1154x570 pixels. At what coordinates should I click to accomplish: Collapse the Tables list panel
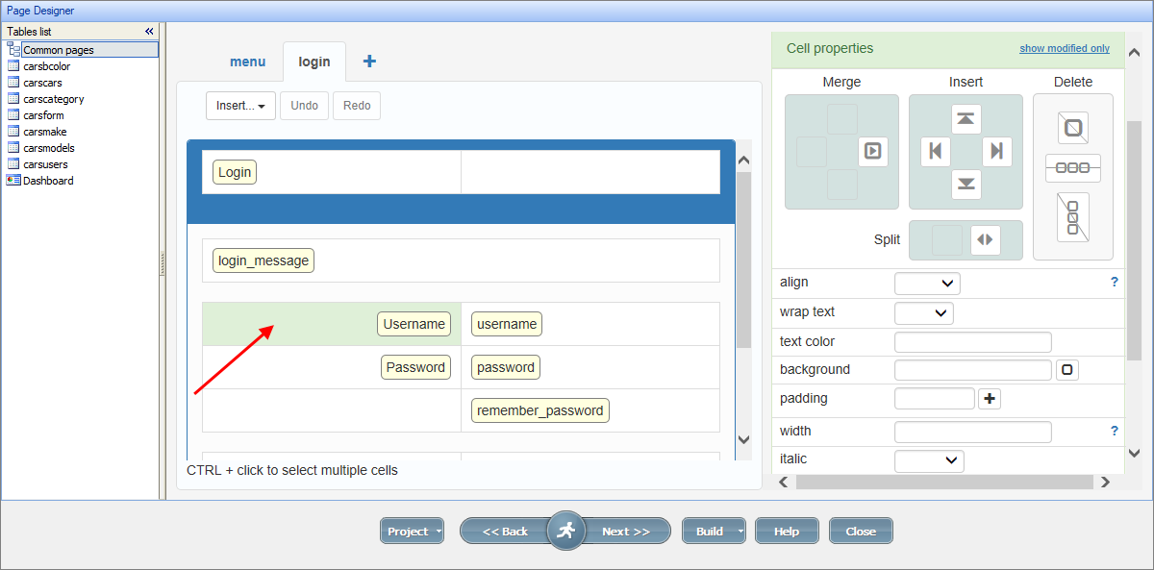(x=149, y=32)
